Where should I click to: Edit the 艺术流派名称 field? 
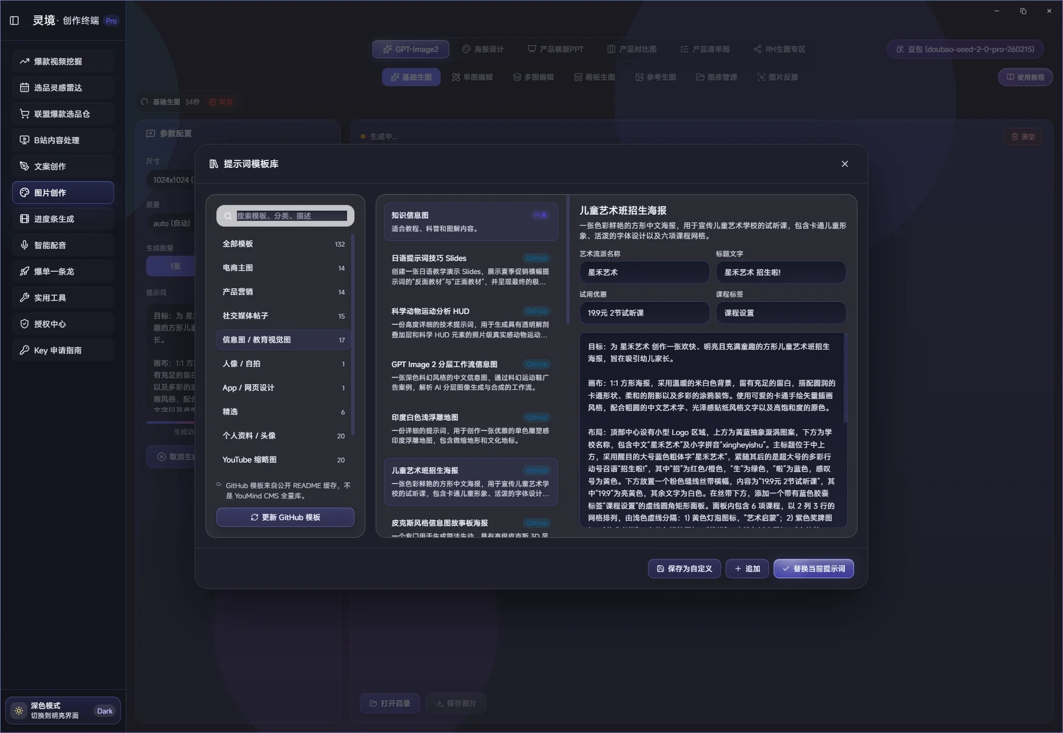tap(645, 272)
